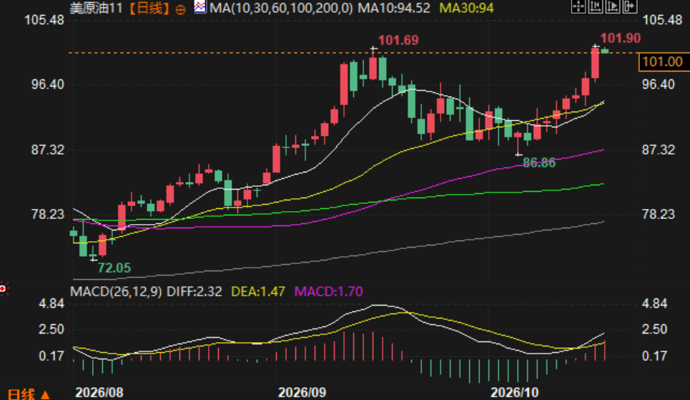Click the left MACD axis 0.17 label
690x400 pixels.
pos(51,356)
